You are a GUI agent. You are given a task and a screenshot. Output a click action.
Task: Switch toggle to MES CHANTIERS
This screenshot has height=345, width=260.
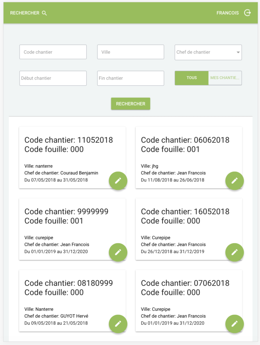225,78
